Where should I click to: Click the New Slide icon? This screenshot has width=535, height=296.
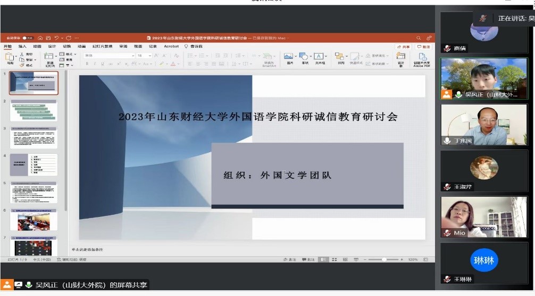(x=49, y=57)
